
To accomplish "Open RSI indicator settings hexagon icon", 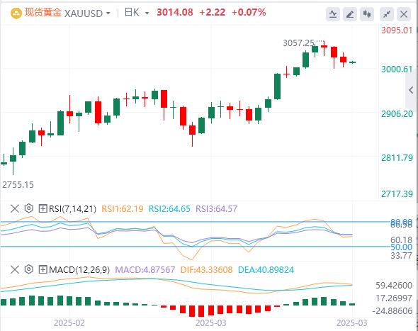I will point(29,208).
